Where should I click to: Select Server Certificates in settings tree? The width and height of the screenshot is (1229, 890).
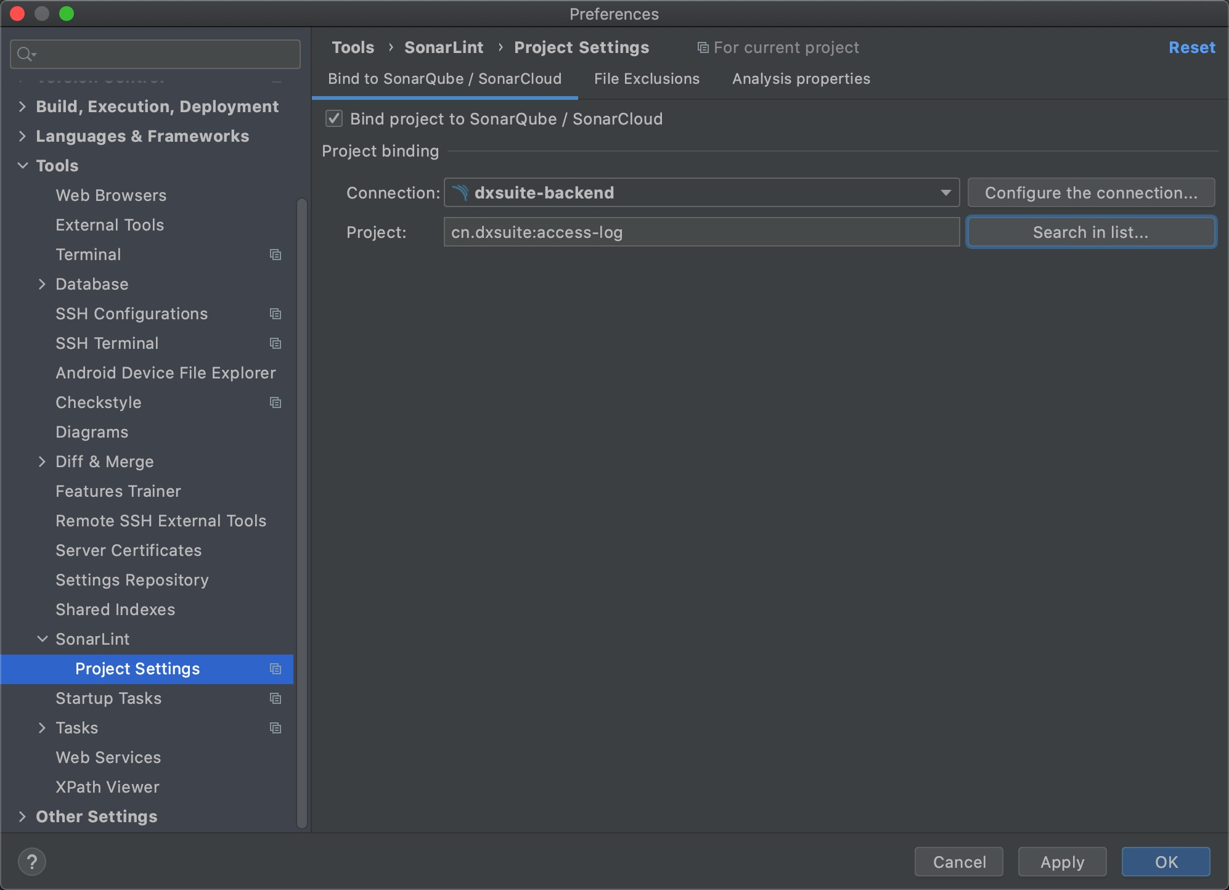(x=128, y=550)
